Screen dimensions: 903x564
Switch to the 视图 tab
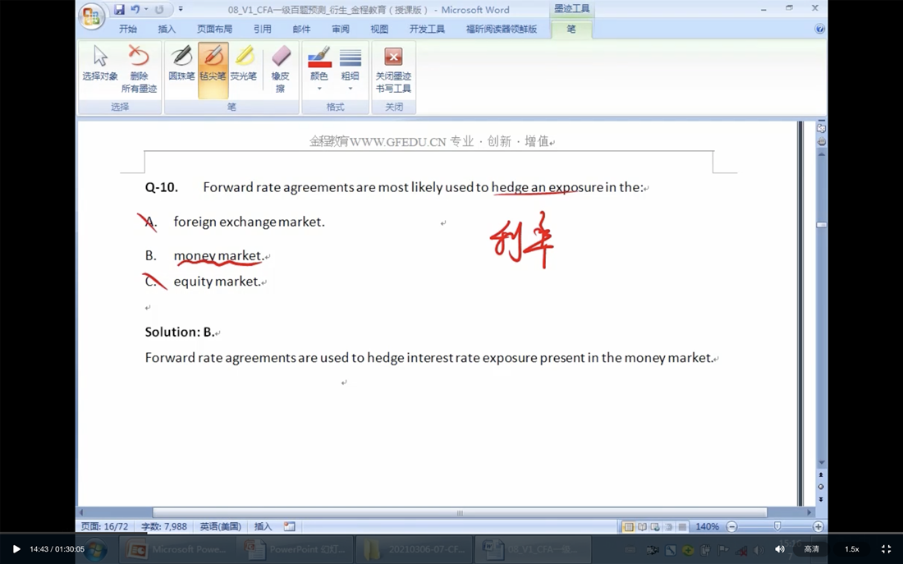coord(379,29)
